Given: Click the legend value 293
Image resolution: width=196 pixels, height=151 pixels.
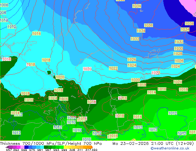Looking at the screenshot, I should [56, 150].
